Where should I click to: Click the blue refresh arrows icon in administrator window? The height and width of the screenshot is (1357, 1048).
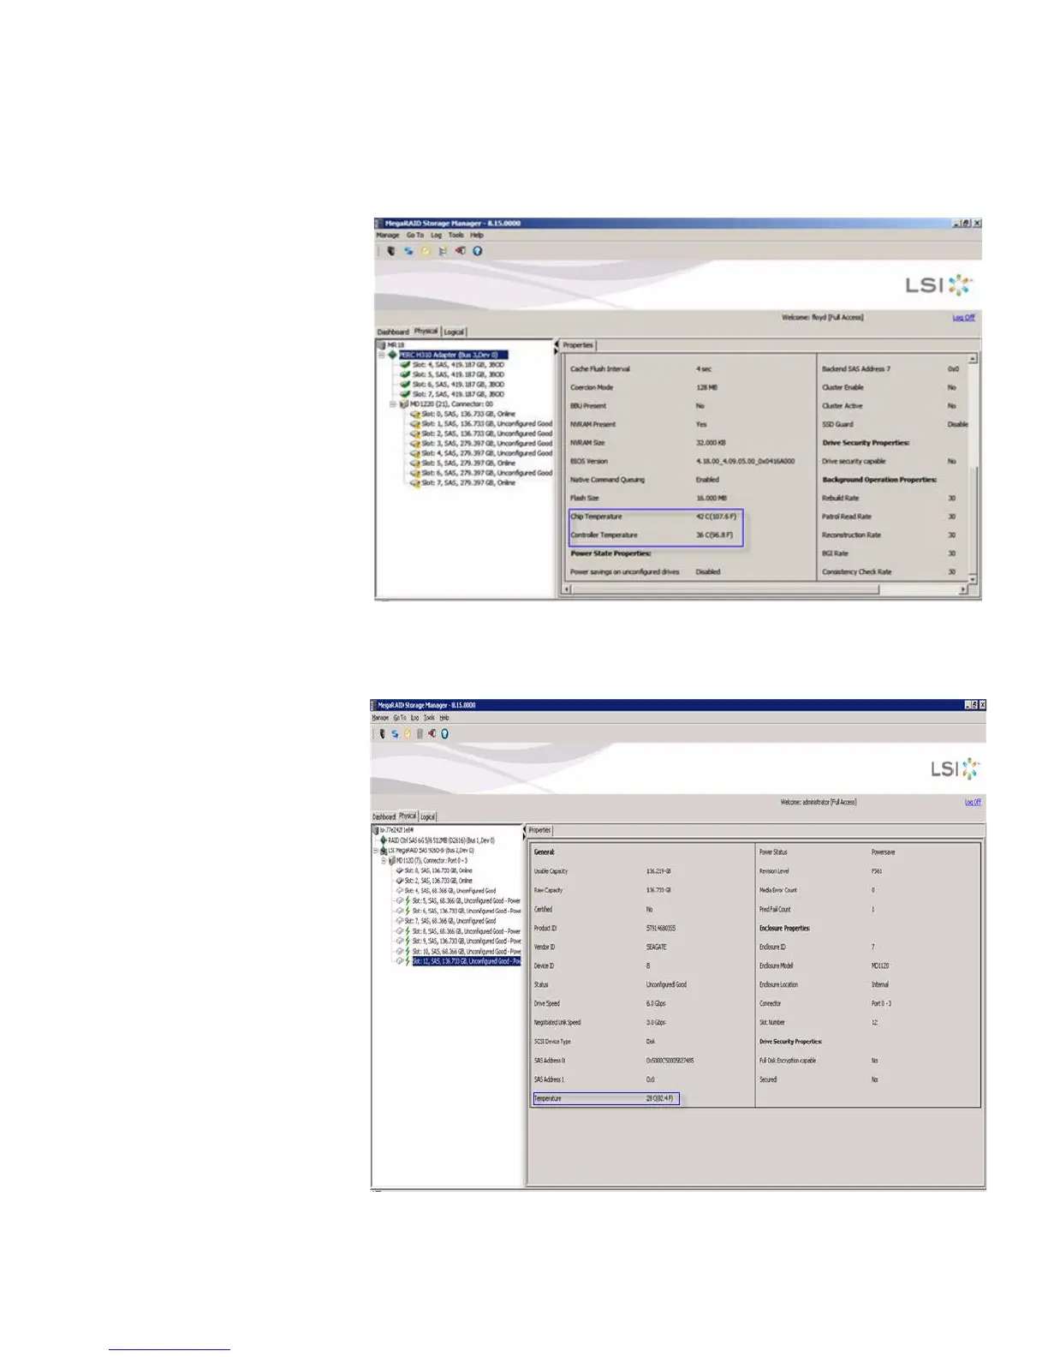point(395,733)
